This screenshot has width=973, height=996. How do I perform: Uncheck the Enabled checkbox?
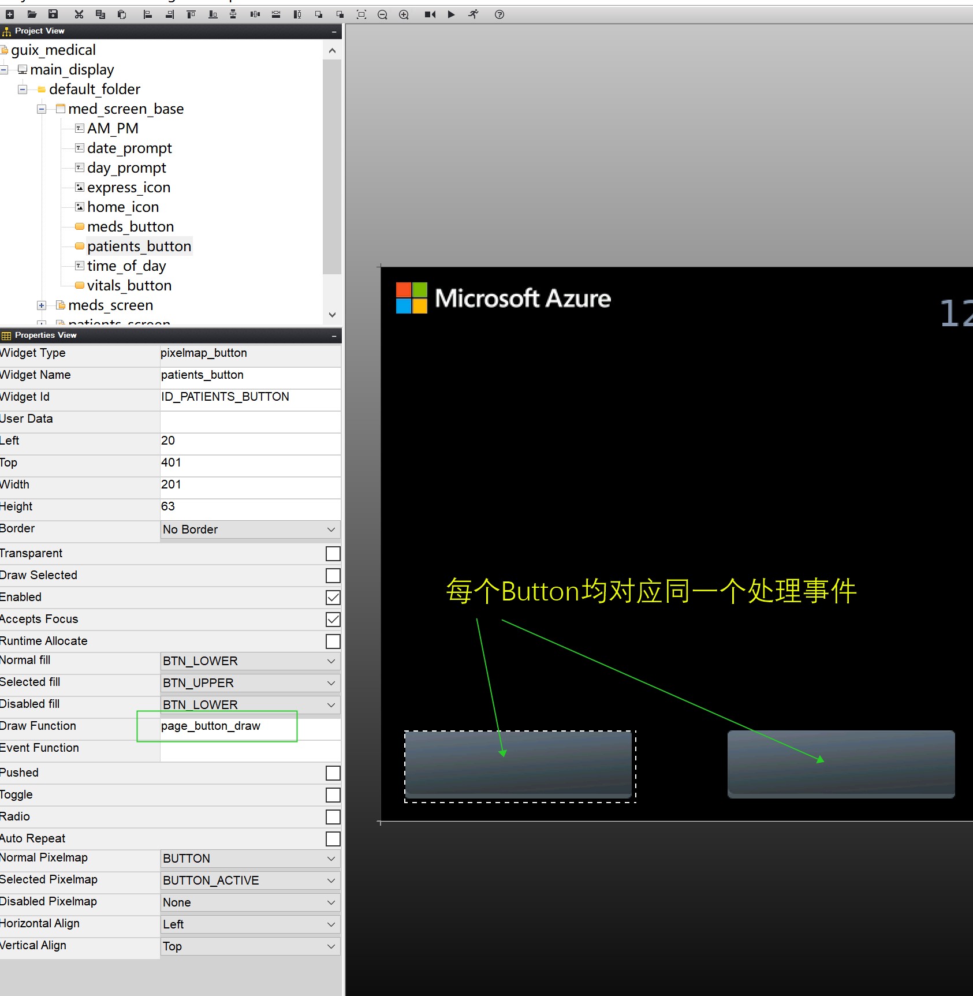[x=333, y=598]
